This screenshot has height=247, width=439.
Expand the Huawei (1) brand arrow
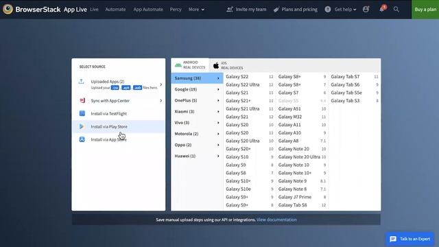(x=218, y=156)
